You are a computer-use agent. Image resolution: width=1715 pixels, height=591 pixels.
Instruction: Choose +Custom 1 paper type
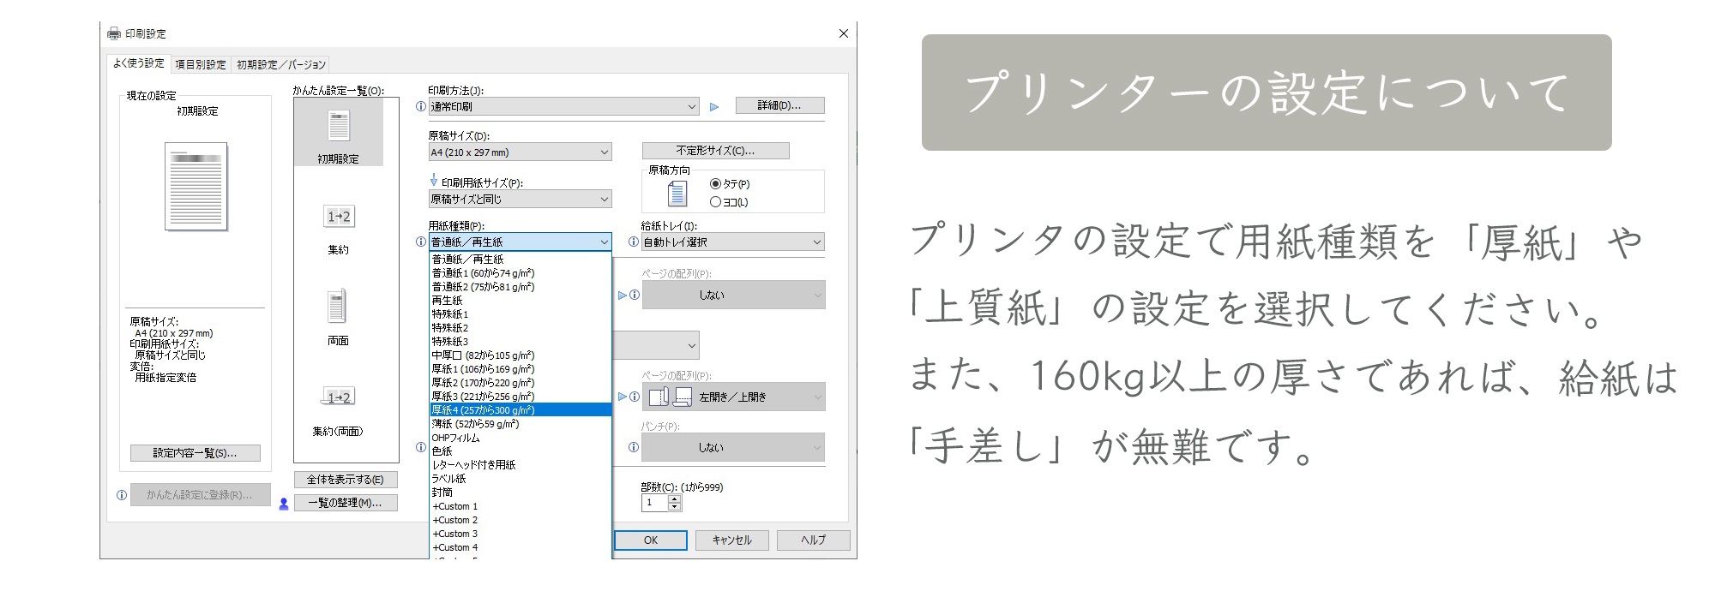[521, 506]
